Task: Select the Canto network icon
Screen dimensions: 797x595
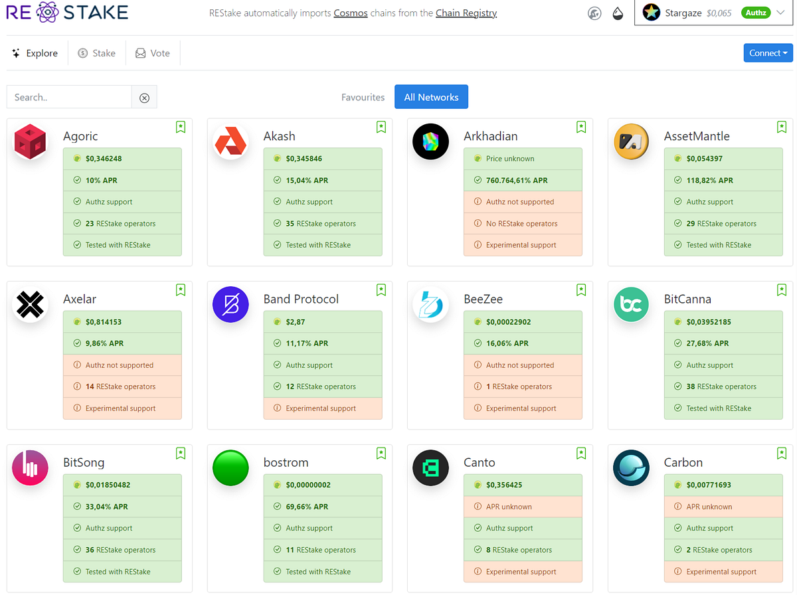Action: click(x=430, y=467)
